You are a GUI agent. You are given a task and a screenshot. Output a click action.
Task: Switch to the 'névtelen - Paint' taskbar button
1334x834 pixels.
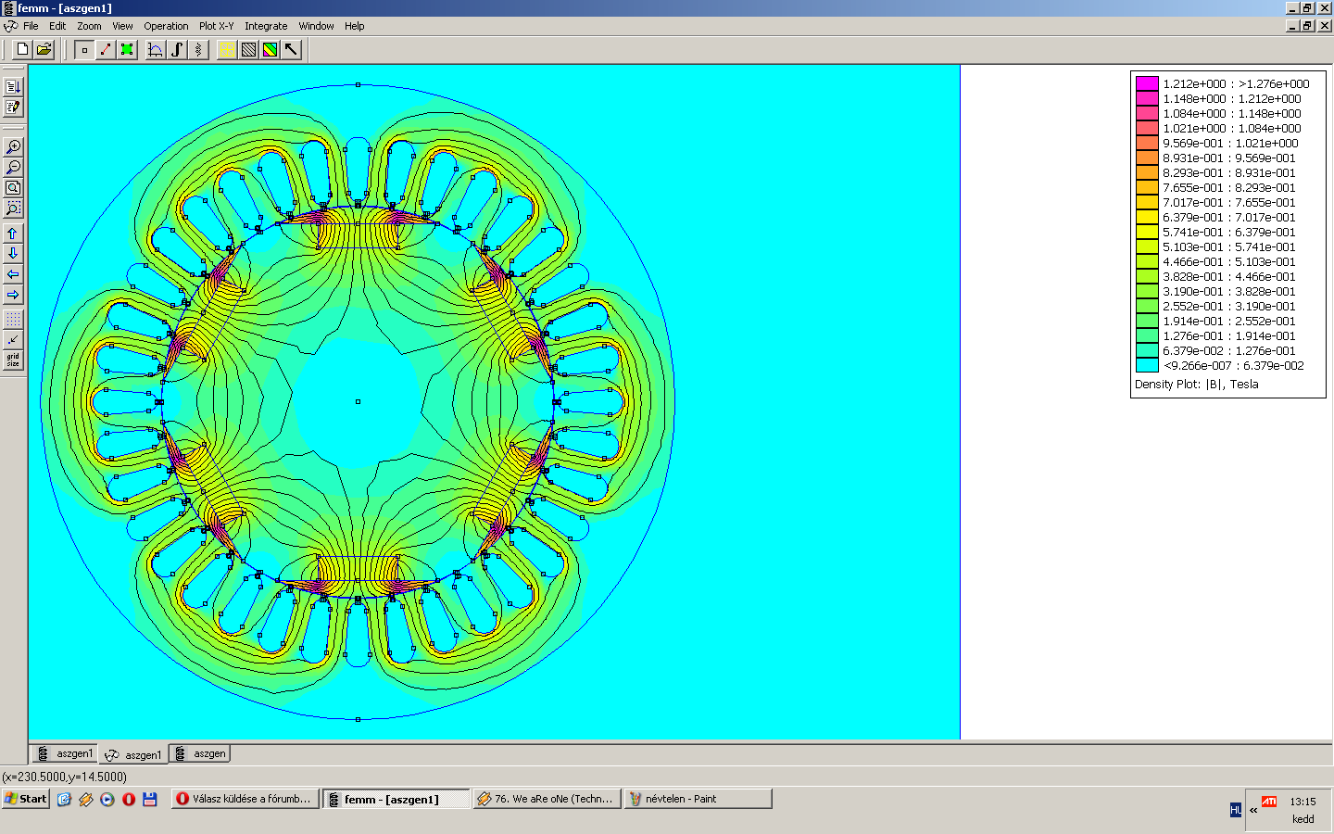[x=698, y=799]
